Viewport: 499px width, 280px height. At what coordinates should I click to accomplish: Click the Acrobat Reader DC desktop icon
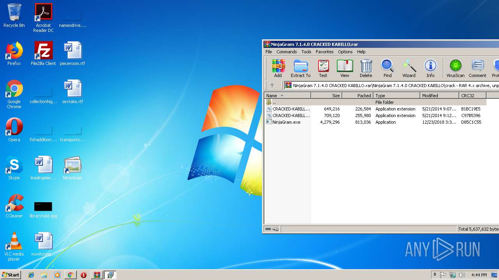pyautogui.click(x=43, y=18)
